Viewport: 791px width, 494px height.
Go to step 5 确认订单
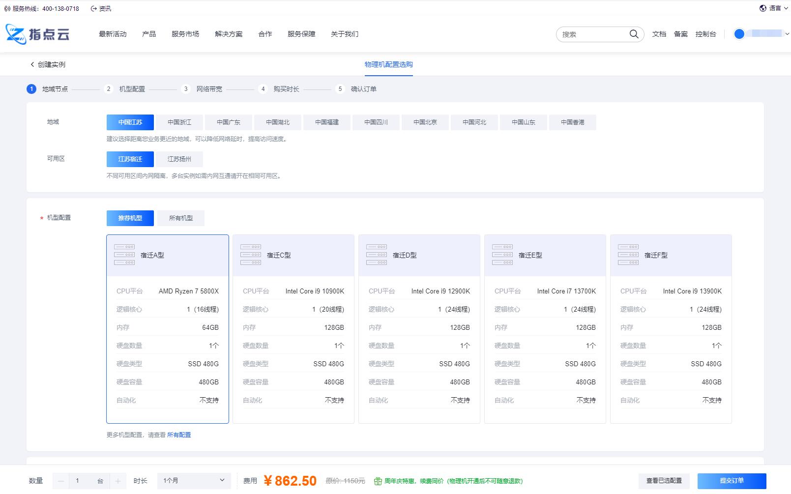[x=357, y=89]
